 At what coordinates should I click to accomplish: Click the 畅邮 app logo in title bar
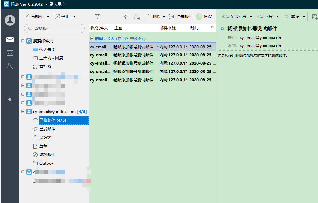[x=6, y=4]
